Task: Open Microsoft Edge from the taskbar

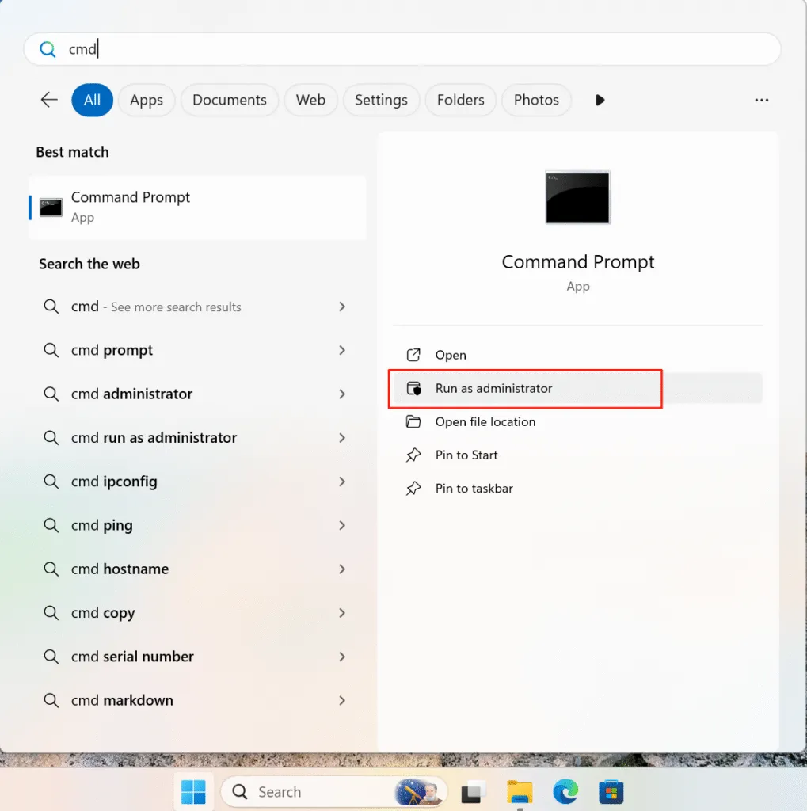Action: (x=565, y=791)
